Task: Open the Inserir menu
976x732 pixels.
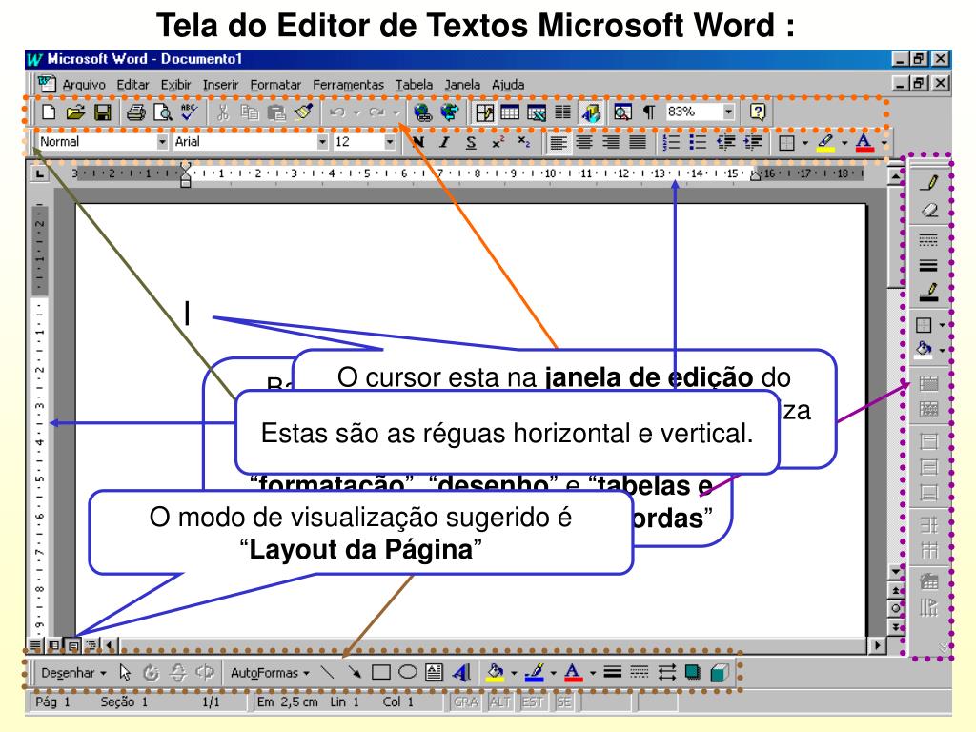Action: point(220,85)
